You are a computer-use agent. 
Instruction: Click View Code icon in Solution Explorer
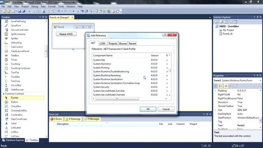[x=231, y=22]
